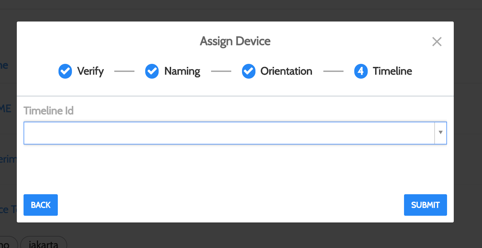Click the Orientation step checkmark icon
482x248 pixels.
click(x=249, y=71)
